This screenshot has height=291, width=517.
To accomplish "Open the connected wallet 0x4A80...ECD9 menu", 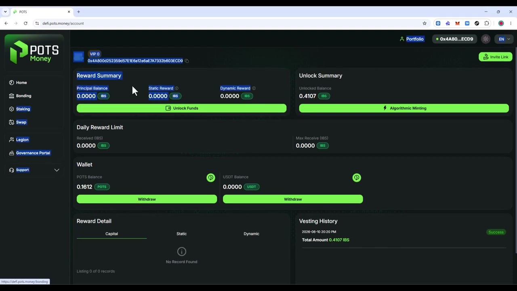I will pyautogui.click(x=454, y=39).
